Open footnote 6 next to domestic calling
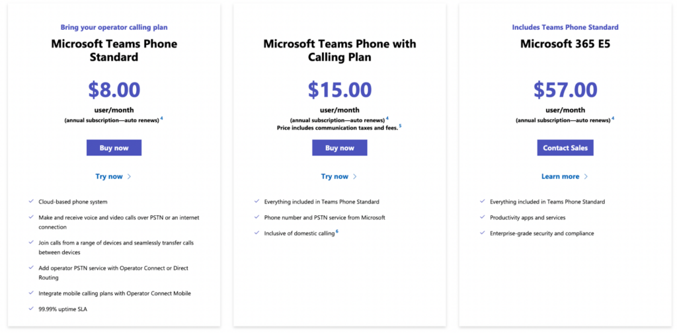The width and height of the screenshot is (677, 333). coord(337,231)
